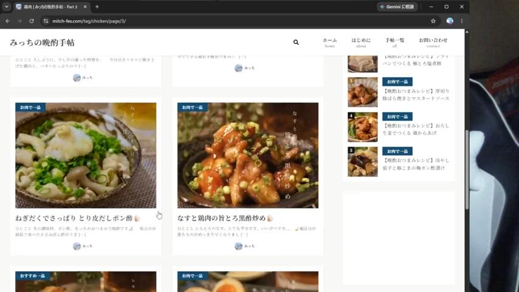Click the page vertical scrollbar thumb
This screenshot has width=519, height=292.
pyautogui.click(x=467, y=169)
